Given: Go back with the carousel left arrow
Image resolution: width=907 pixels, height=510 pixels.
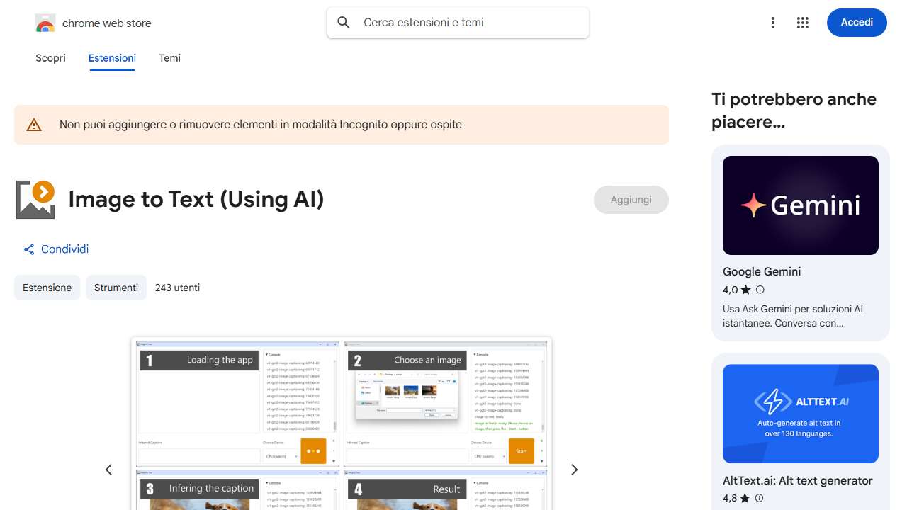Looking at the screenshot, I should click(108, 470).
